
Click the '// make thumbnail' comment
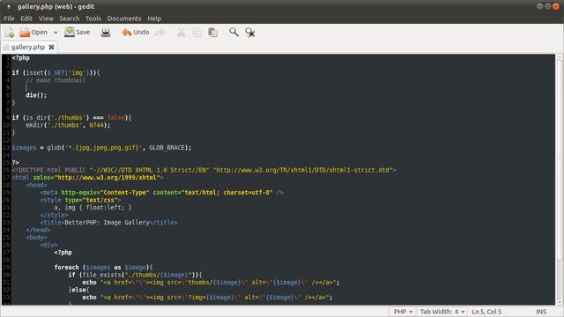click(56, 80)
